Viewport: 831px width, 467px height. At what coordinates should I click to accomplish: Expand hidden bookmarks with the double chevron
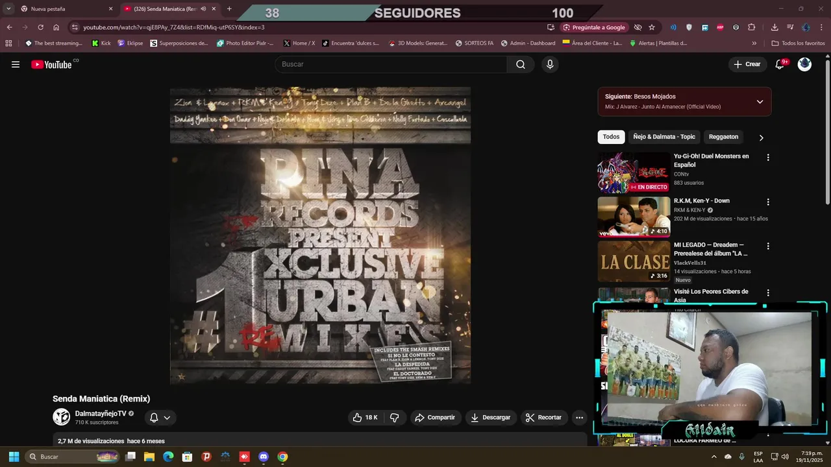point(754,43)
